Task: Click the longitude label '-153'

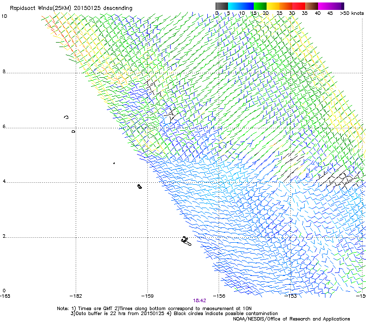Action: pyautogui.click(x=291, y=296)
